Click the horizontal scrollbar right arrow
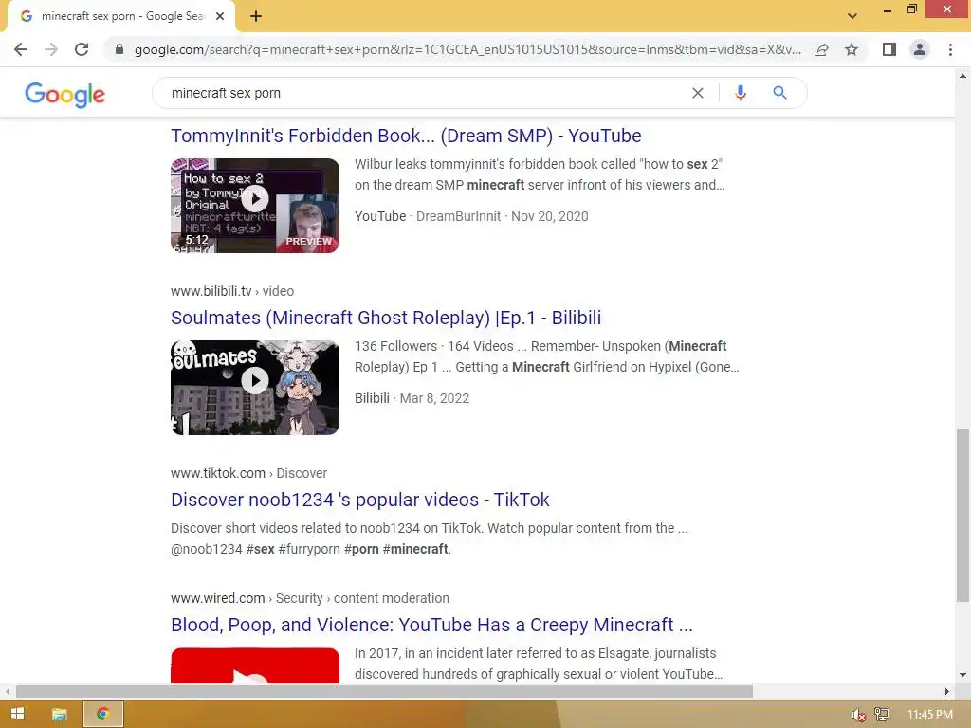 tap(947, 691)
